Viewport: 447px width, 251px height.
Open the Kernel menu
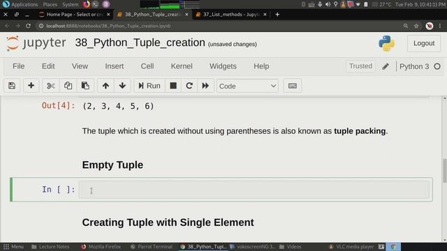tap(182, 66)
